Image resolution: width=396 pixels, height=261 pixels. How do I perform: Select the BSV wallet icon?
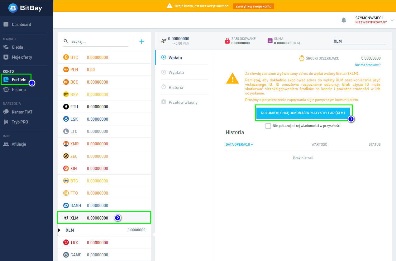click(x=66, y=94)
